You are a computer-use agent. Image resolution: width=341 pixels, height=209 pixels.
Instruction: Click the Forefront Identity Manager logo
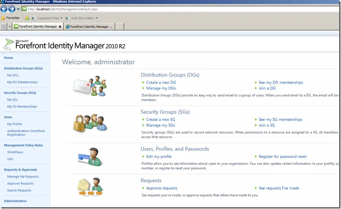click(64, 44)
